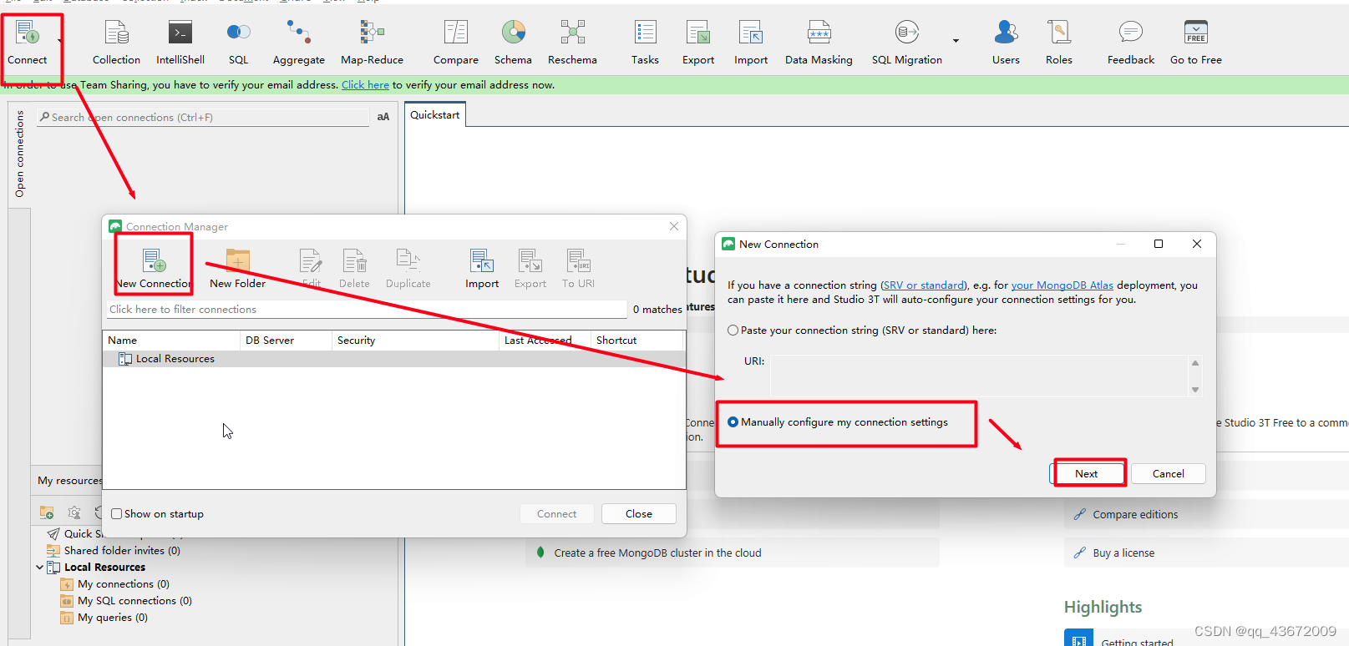The width and height of the screenshot is (1349, 646).
Task: Click New Connection in Connection Manager
Action: click(154, 269)
